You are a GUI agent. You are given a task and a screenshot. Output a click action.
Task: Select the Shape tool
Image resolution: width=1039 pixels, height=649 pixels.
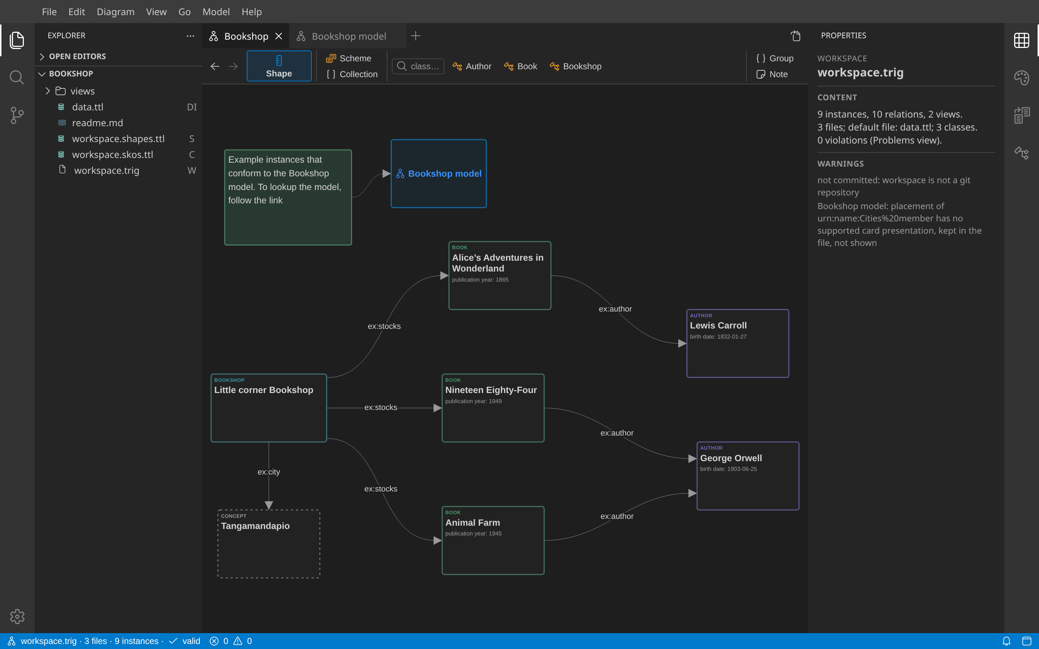click(279, 66)
